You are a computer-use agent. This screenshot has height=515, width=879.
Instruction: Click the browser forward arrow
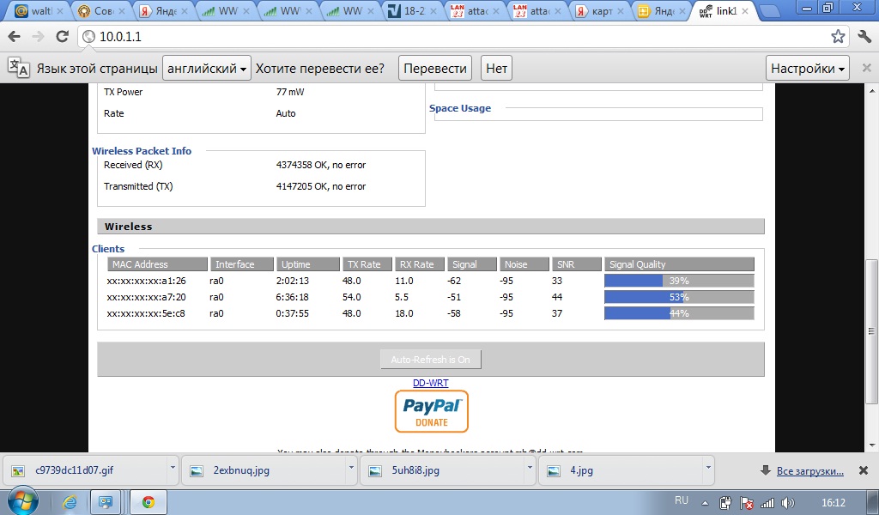pyautogui.click(x=38, y=37)
